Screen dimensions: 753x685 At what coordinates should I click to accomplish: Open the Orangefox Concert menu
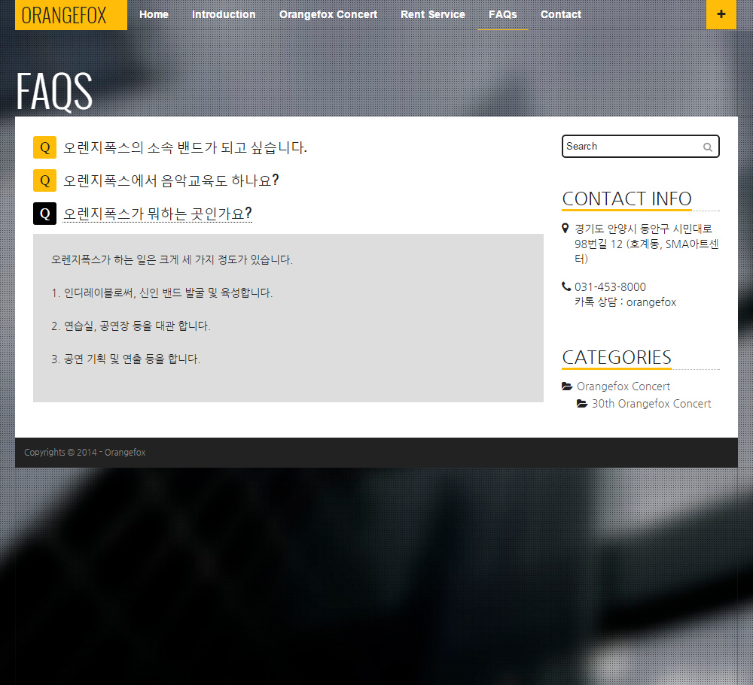click(x=328, y=14)
